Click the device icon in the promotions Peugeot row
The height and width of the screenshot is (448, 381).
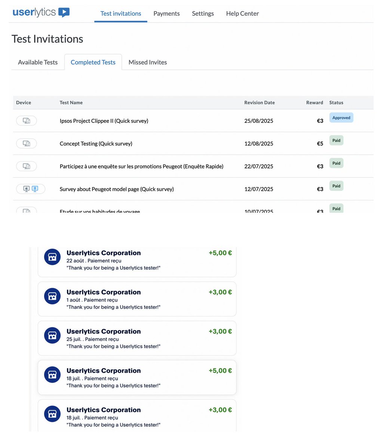coord(27,166)
